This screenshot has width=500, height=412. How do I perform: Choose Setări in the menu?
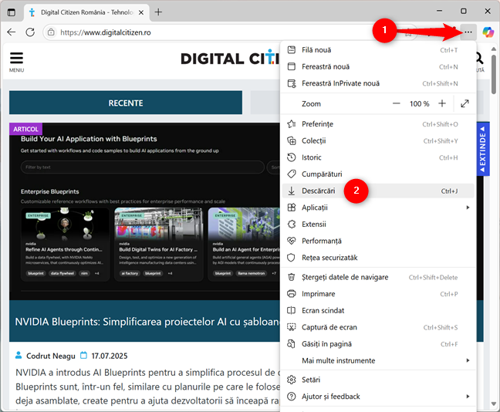311,380
